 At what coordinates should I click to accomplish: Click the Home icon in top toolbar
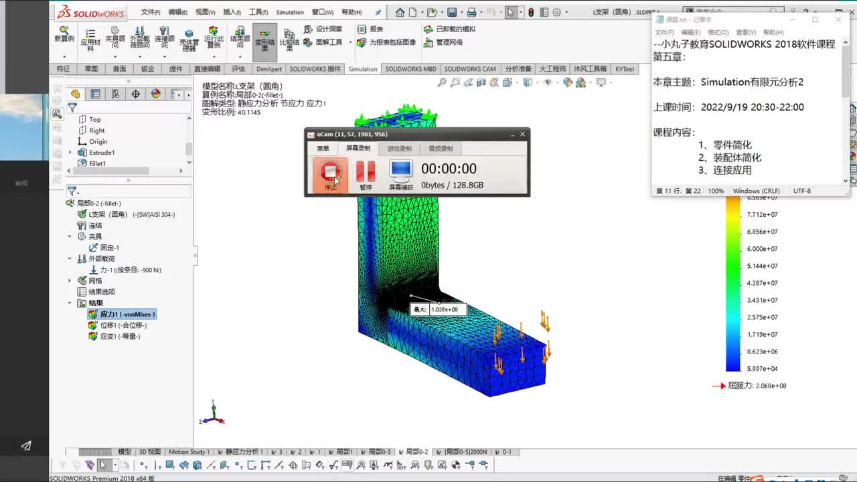click(x=400, y=12)
